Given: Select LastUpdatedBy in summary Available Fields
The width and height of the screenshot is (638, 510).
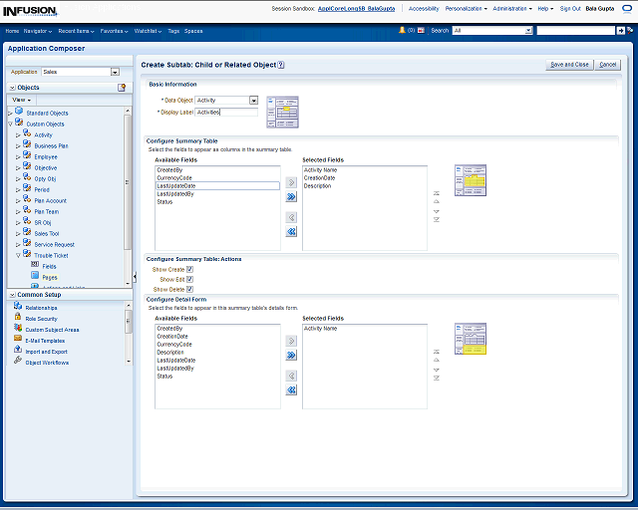Looking at the screenshot, I should (175, 194).
